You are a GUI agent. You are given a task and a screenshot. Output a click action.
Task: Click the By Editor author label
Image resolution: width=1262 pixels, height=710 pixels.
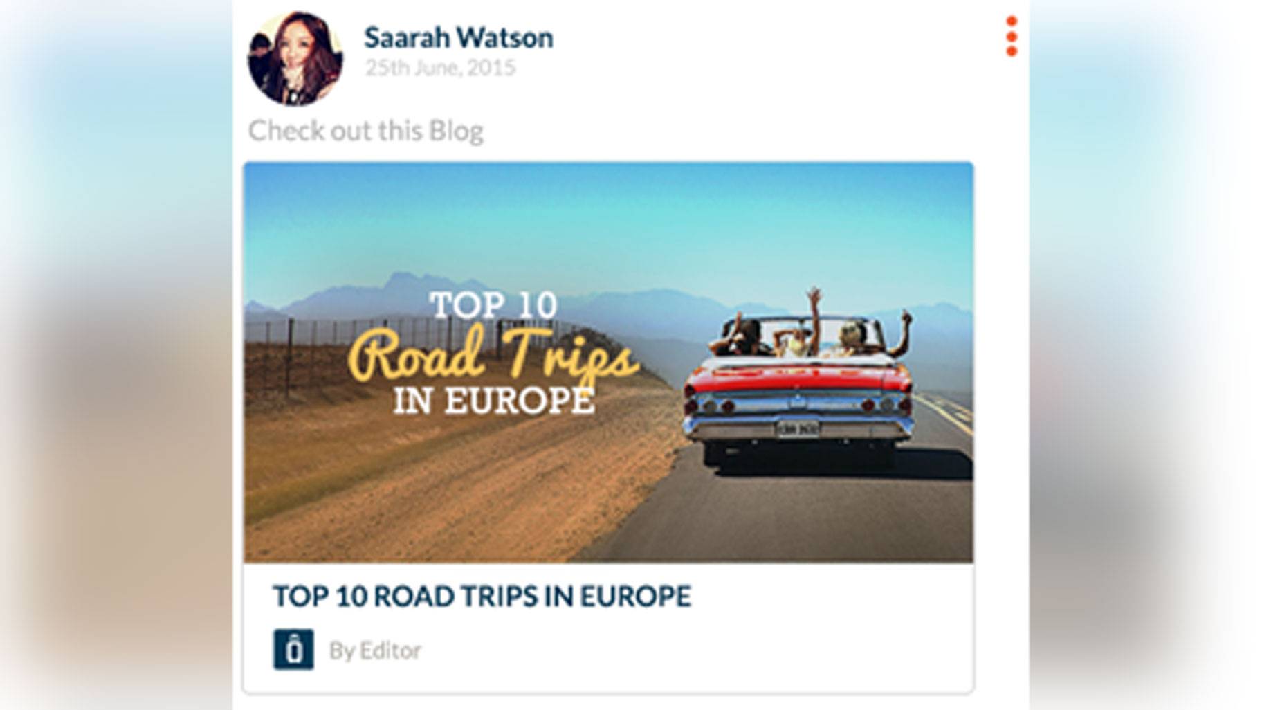click(x=374, y=650)
